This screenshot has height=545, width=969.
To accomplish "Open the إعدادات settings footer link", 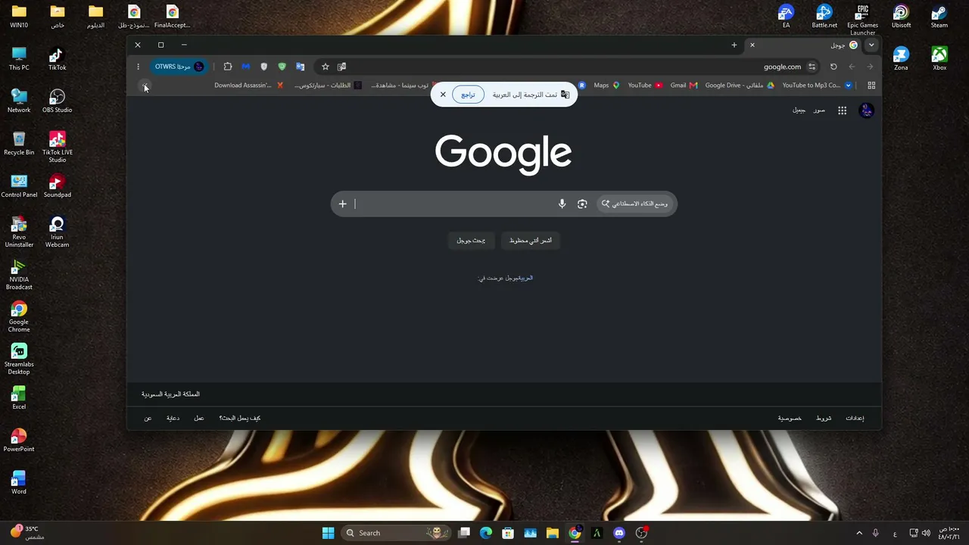I will pos(855,418).
